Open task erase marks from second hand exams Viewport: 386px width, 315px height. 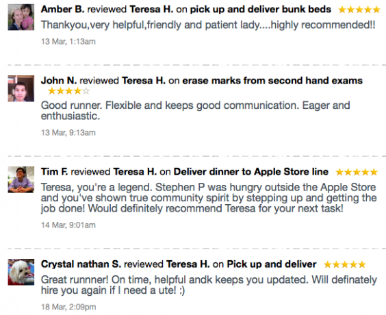pyautogui.click(x=272, y=81)
